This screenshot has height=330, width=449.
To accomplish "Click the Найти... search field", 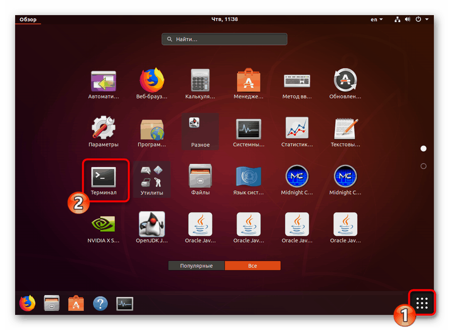I will (x=224, y=39).
